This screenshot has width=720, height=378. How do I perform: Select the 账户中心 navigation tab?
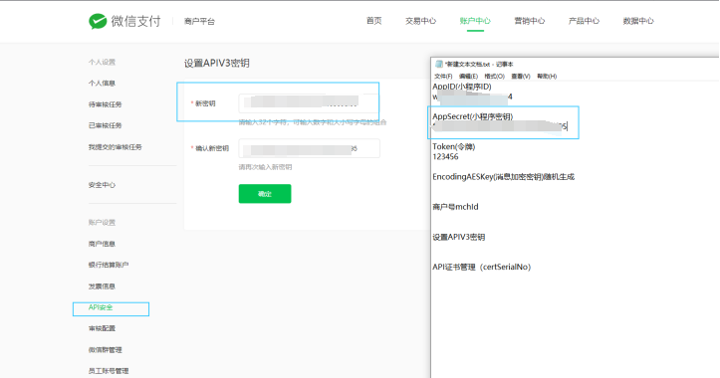(x=475, y=21)
